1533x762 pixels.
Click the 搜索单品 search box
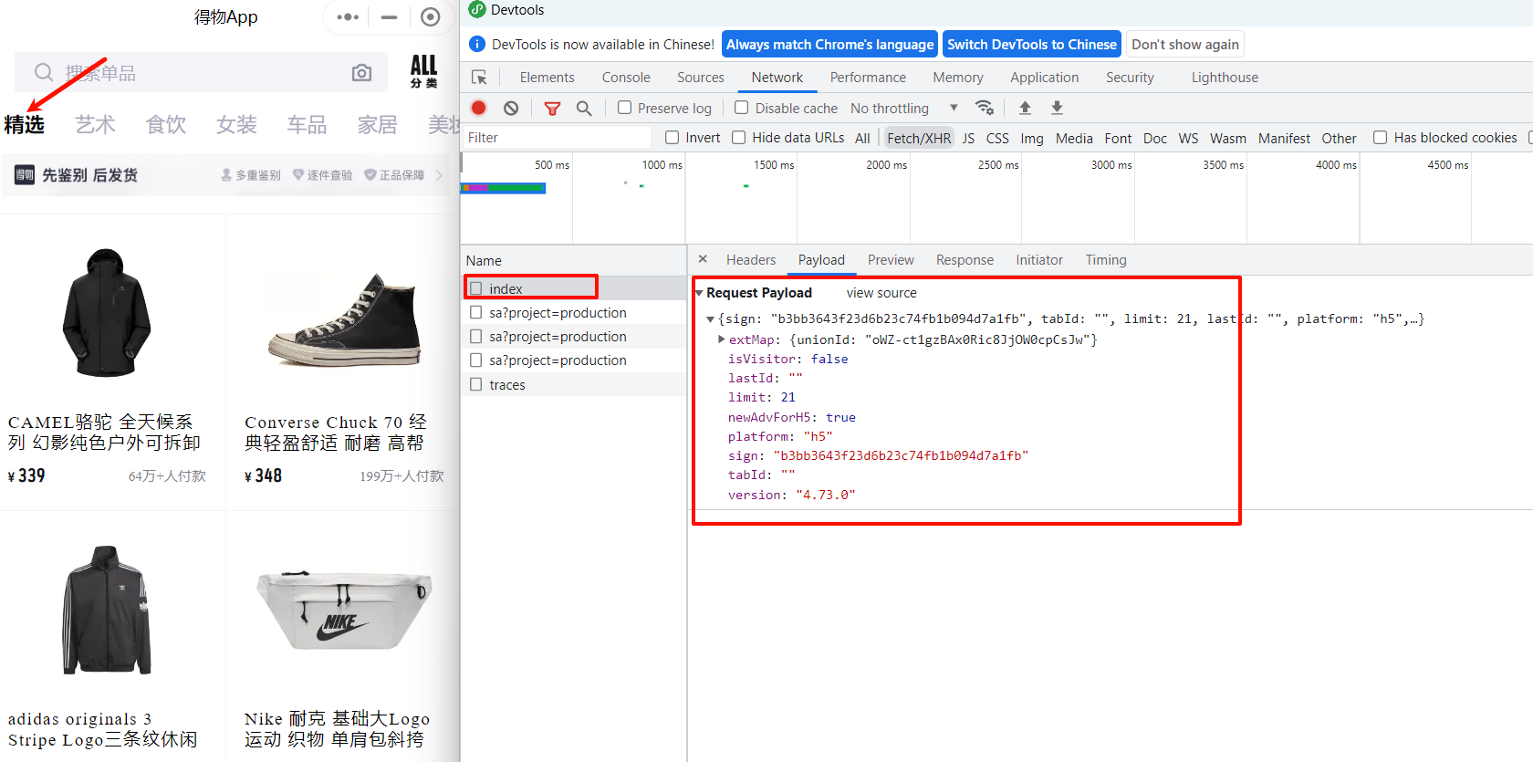[201, 72]
